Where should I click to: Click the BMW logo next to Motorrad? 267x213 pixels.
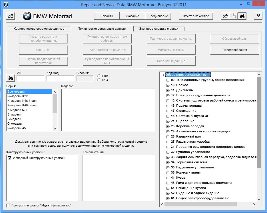(27, 16)
